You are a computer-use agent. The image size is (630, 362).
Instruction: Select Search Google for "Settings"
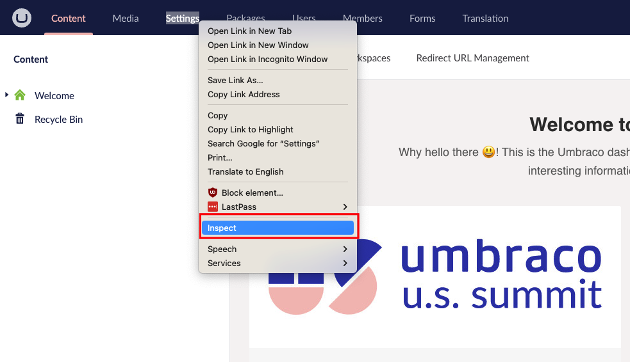(278, 143)
